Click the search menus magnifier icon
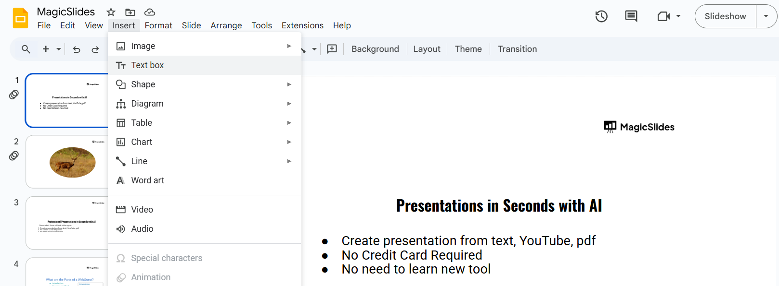Viewport: 779px width, 286px height. [26, 49]
